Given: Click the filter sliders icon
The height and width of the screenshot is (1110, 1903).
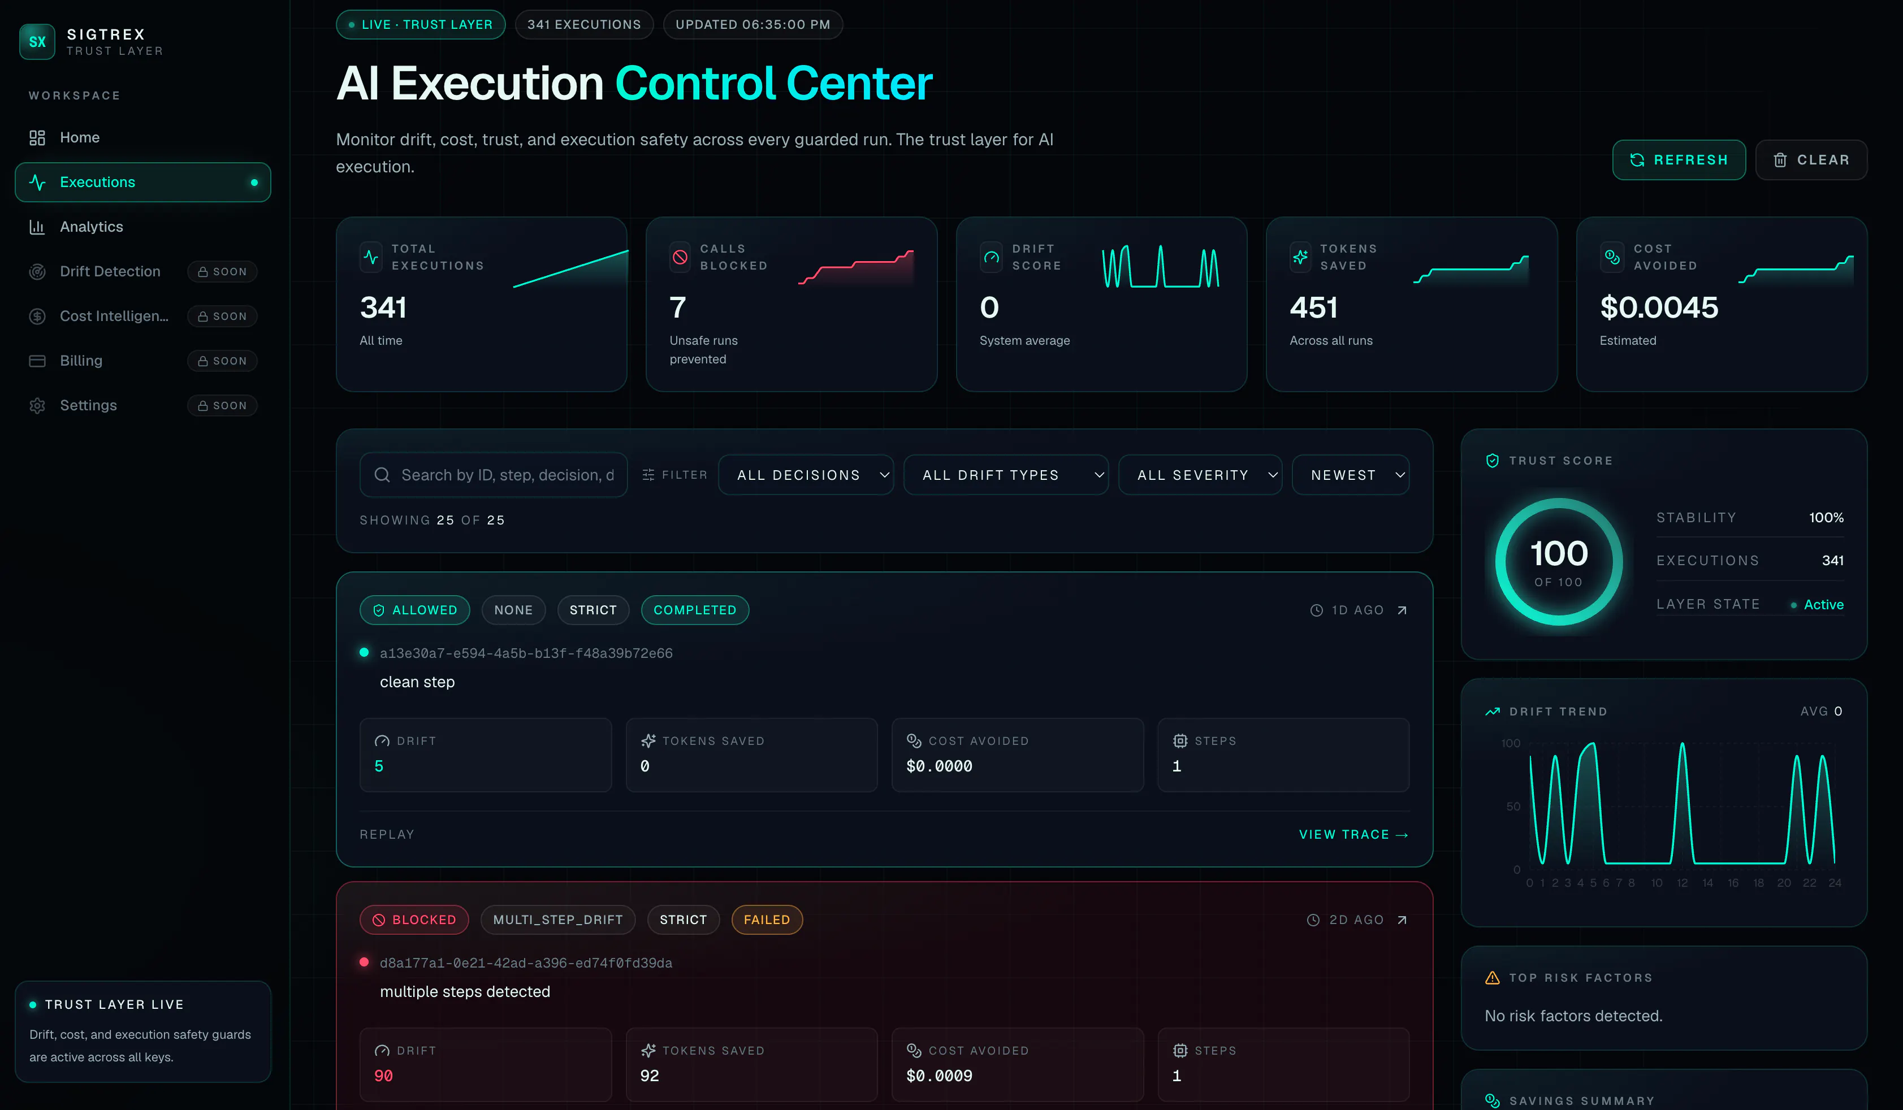Looking at the screenshot, I should (x=648, y=475).
